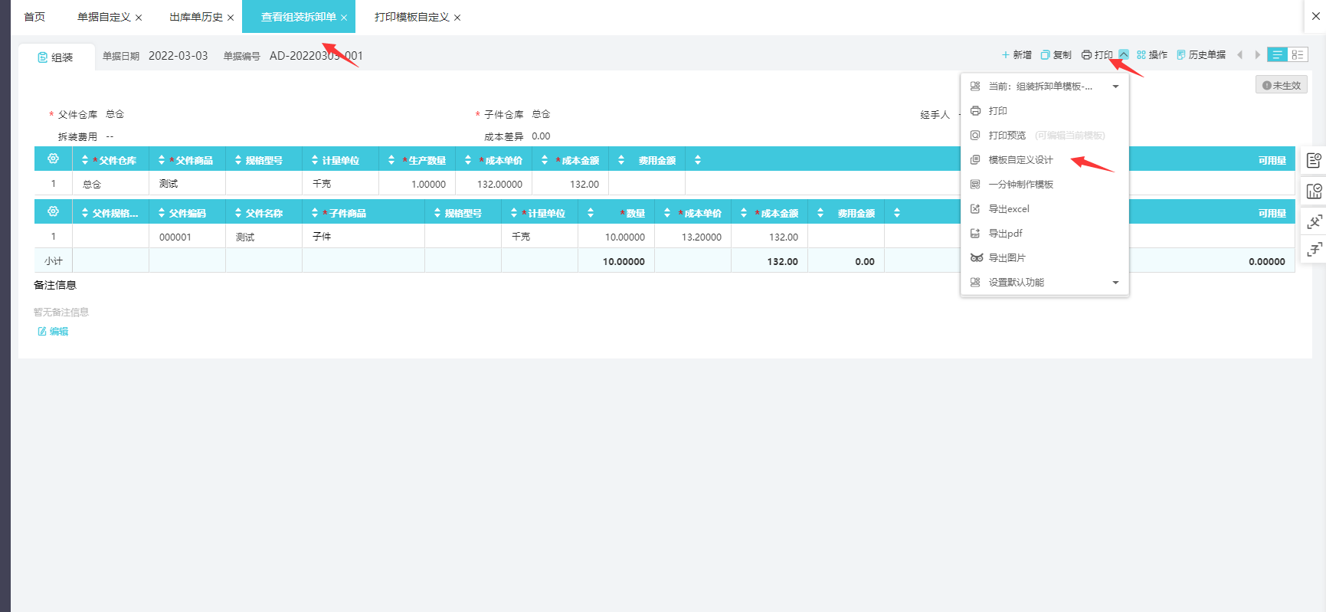Sort by 生产数量 column
1326x612 pixels.
coord(391,160)
